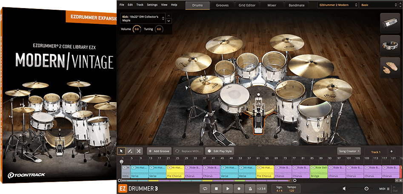Click the large ride cymbal
Image resolution: width=403 pixels, height=194 pixels.
[x=311, y=66]
